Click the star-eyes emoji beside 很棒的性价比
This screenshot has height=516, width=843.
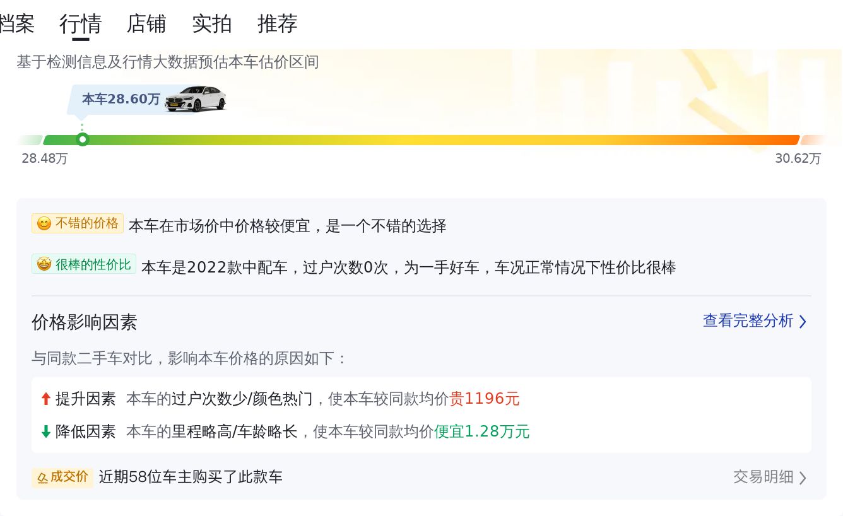coord(44,264)
